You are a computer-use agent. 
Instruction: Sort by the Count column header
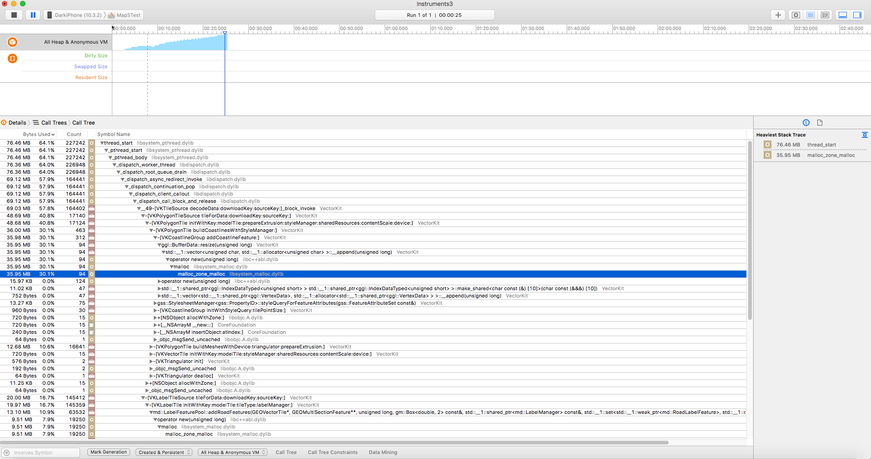click(74, 134)
